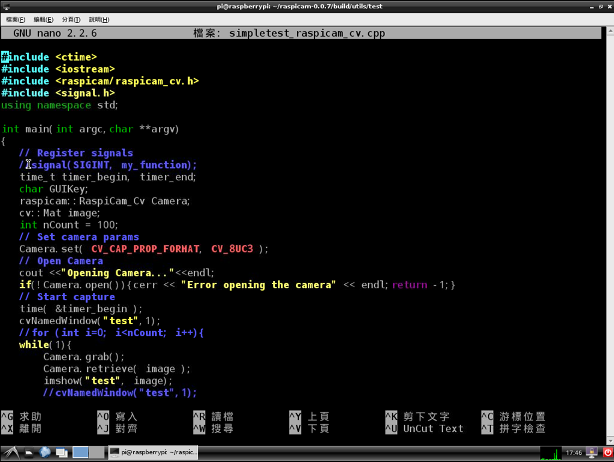Click the red power logout icon
The image size is (614, 462).
[x=607, y=452]
